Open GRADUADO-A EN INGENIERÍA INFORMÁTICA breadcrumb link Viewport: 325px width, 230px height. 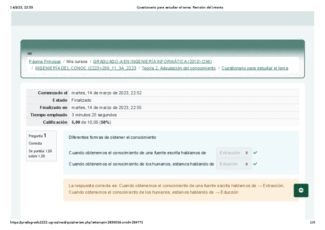coord(152,61)
